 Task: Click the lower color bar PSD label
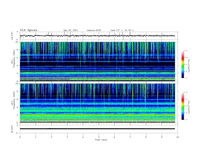[189, 107]
